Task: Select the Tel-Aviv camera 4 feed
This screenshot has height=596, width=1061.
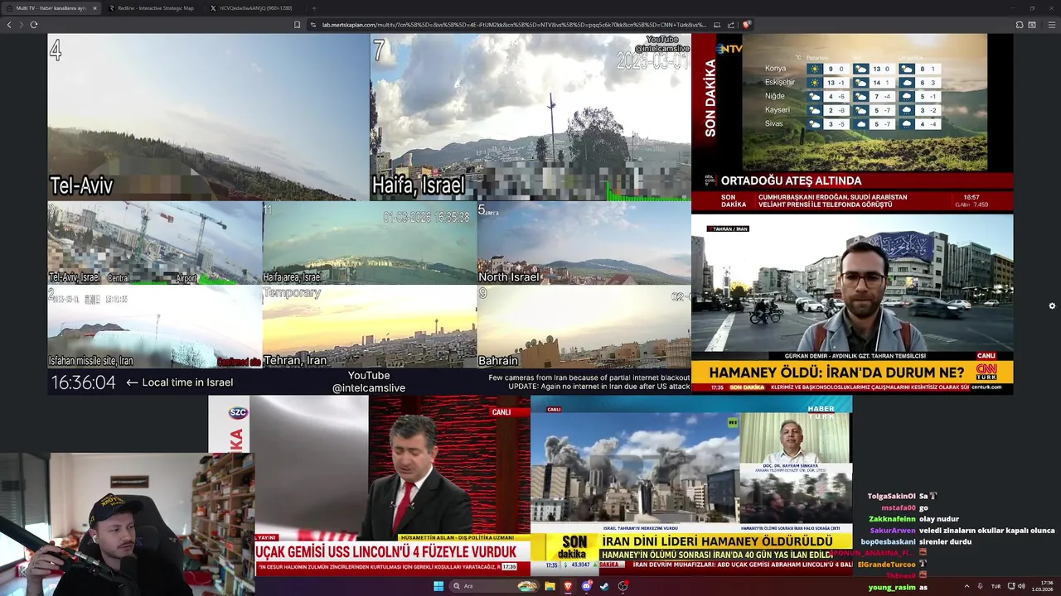Action: pyautogui.click(x=208, y=117)
